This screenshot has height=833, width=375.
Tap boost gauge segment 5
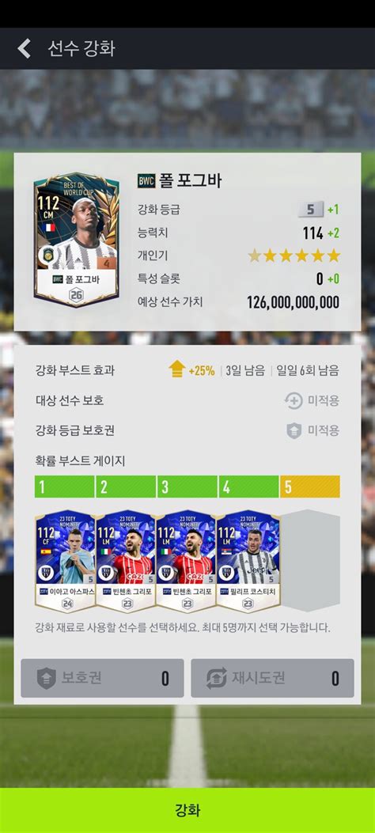(x=310, y=487)
